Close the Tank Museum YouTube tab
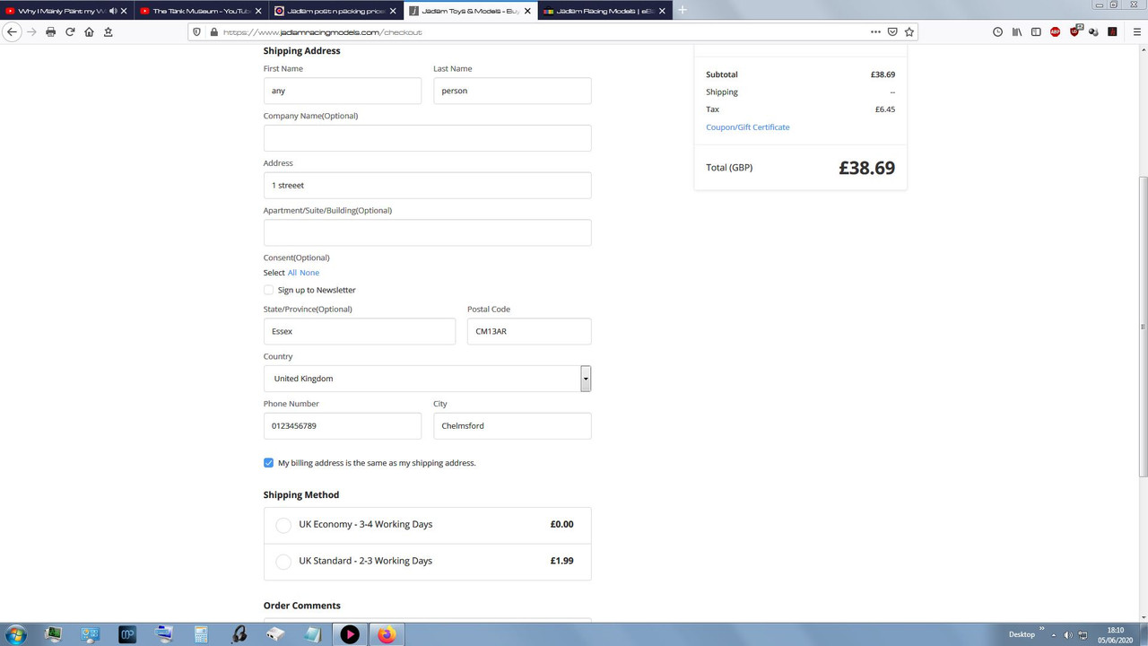The width and height of the screenshot is (1148, 646). pyautogui.click(x=257, y=11)
